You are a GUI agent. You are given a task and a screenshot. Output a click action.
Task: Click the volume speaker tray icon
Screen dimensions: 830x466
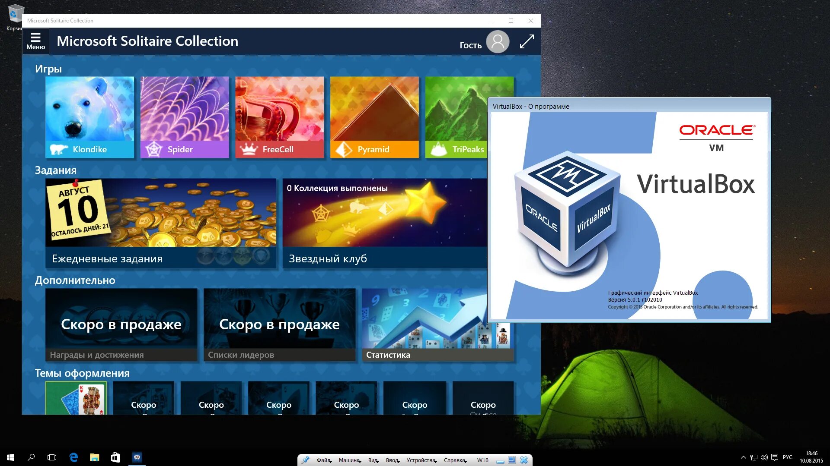[764, 457]
